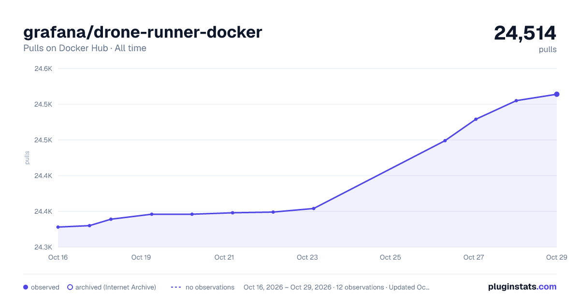Click the pluginstats.com link
Image resolution: width=580 pixels, height=304 pixels.
tap(522, 287)
